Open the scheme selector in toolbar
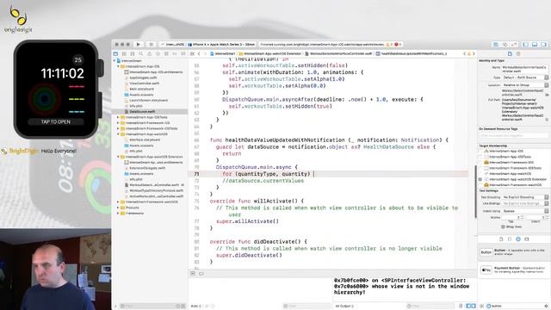Screen dimensions: 551x310 (172, 45)
